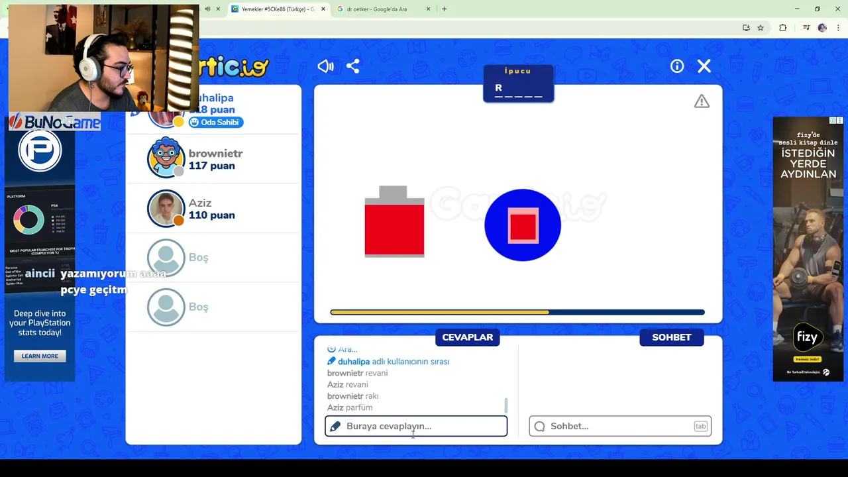Open a new browser tab with plus

coord(444,9)
